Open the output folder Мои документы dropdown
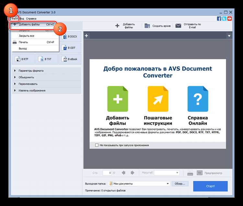 point(139,184)
